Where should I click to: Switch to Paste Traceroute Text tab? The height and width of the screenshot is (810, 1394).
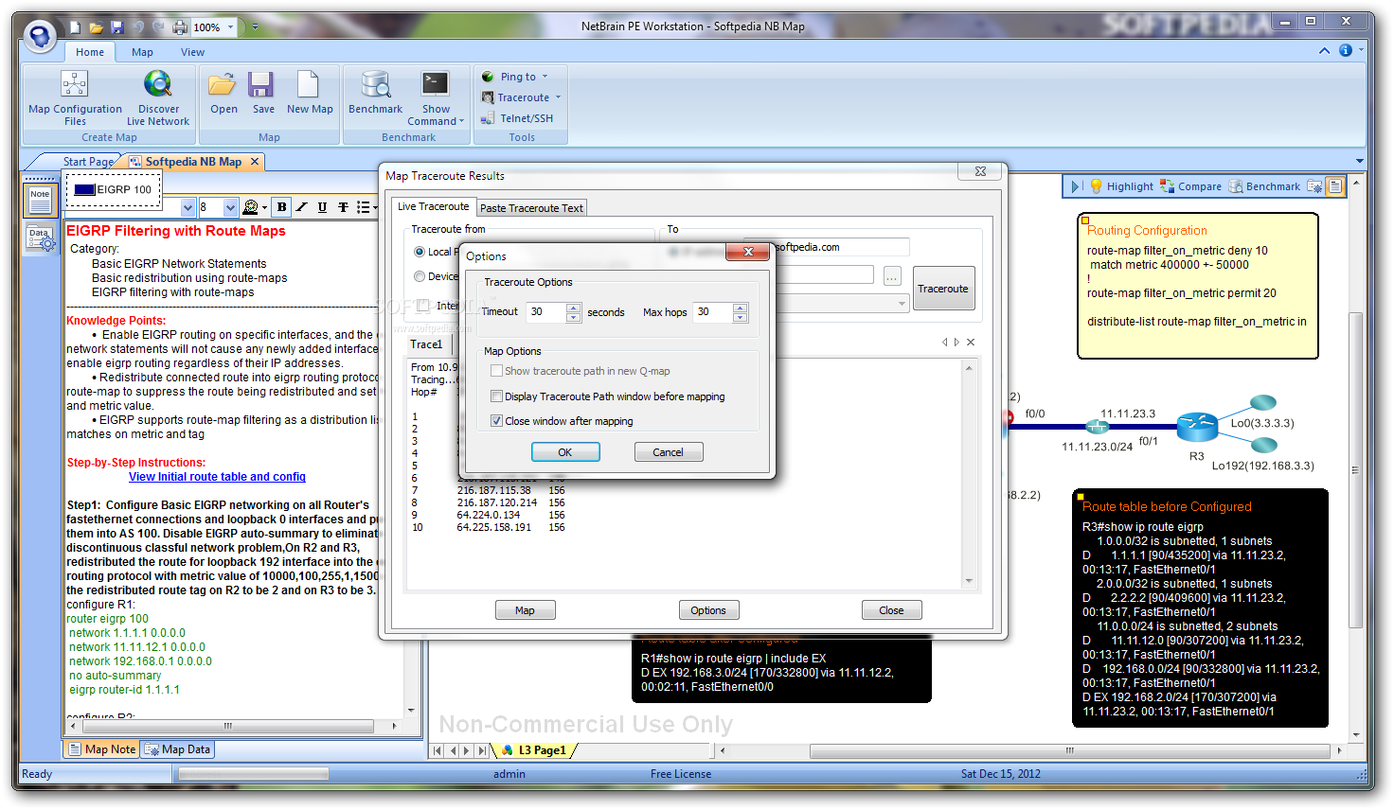click(x=531, y=208)
